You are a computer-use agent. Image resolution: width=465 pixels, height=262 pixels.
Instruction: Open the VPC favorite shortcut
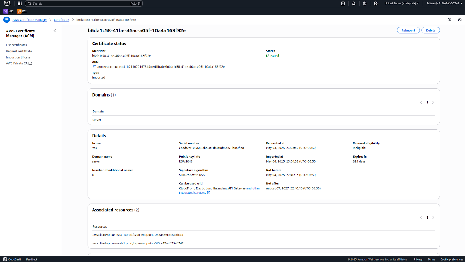click(9, 11)
